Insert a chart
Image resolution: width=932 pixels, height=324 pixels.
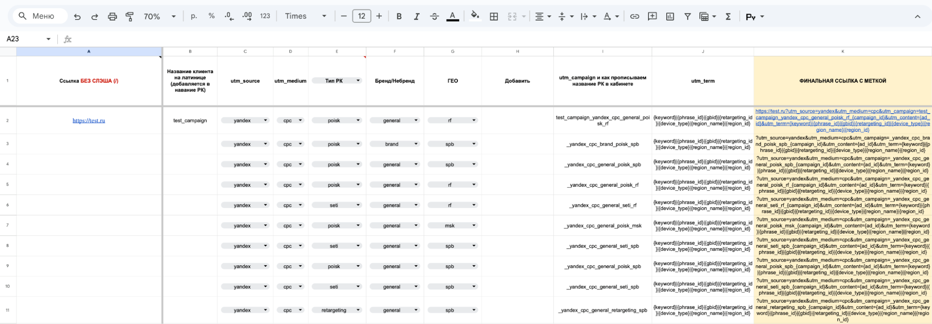670,16
